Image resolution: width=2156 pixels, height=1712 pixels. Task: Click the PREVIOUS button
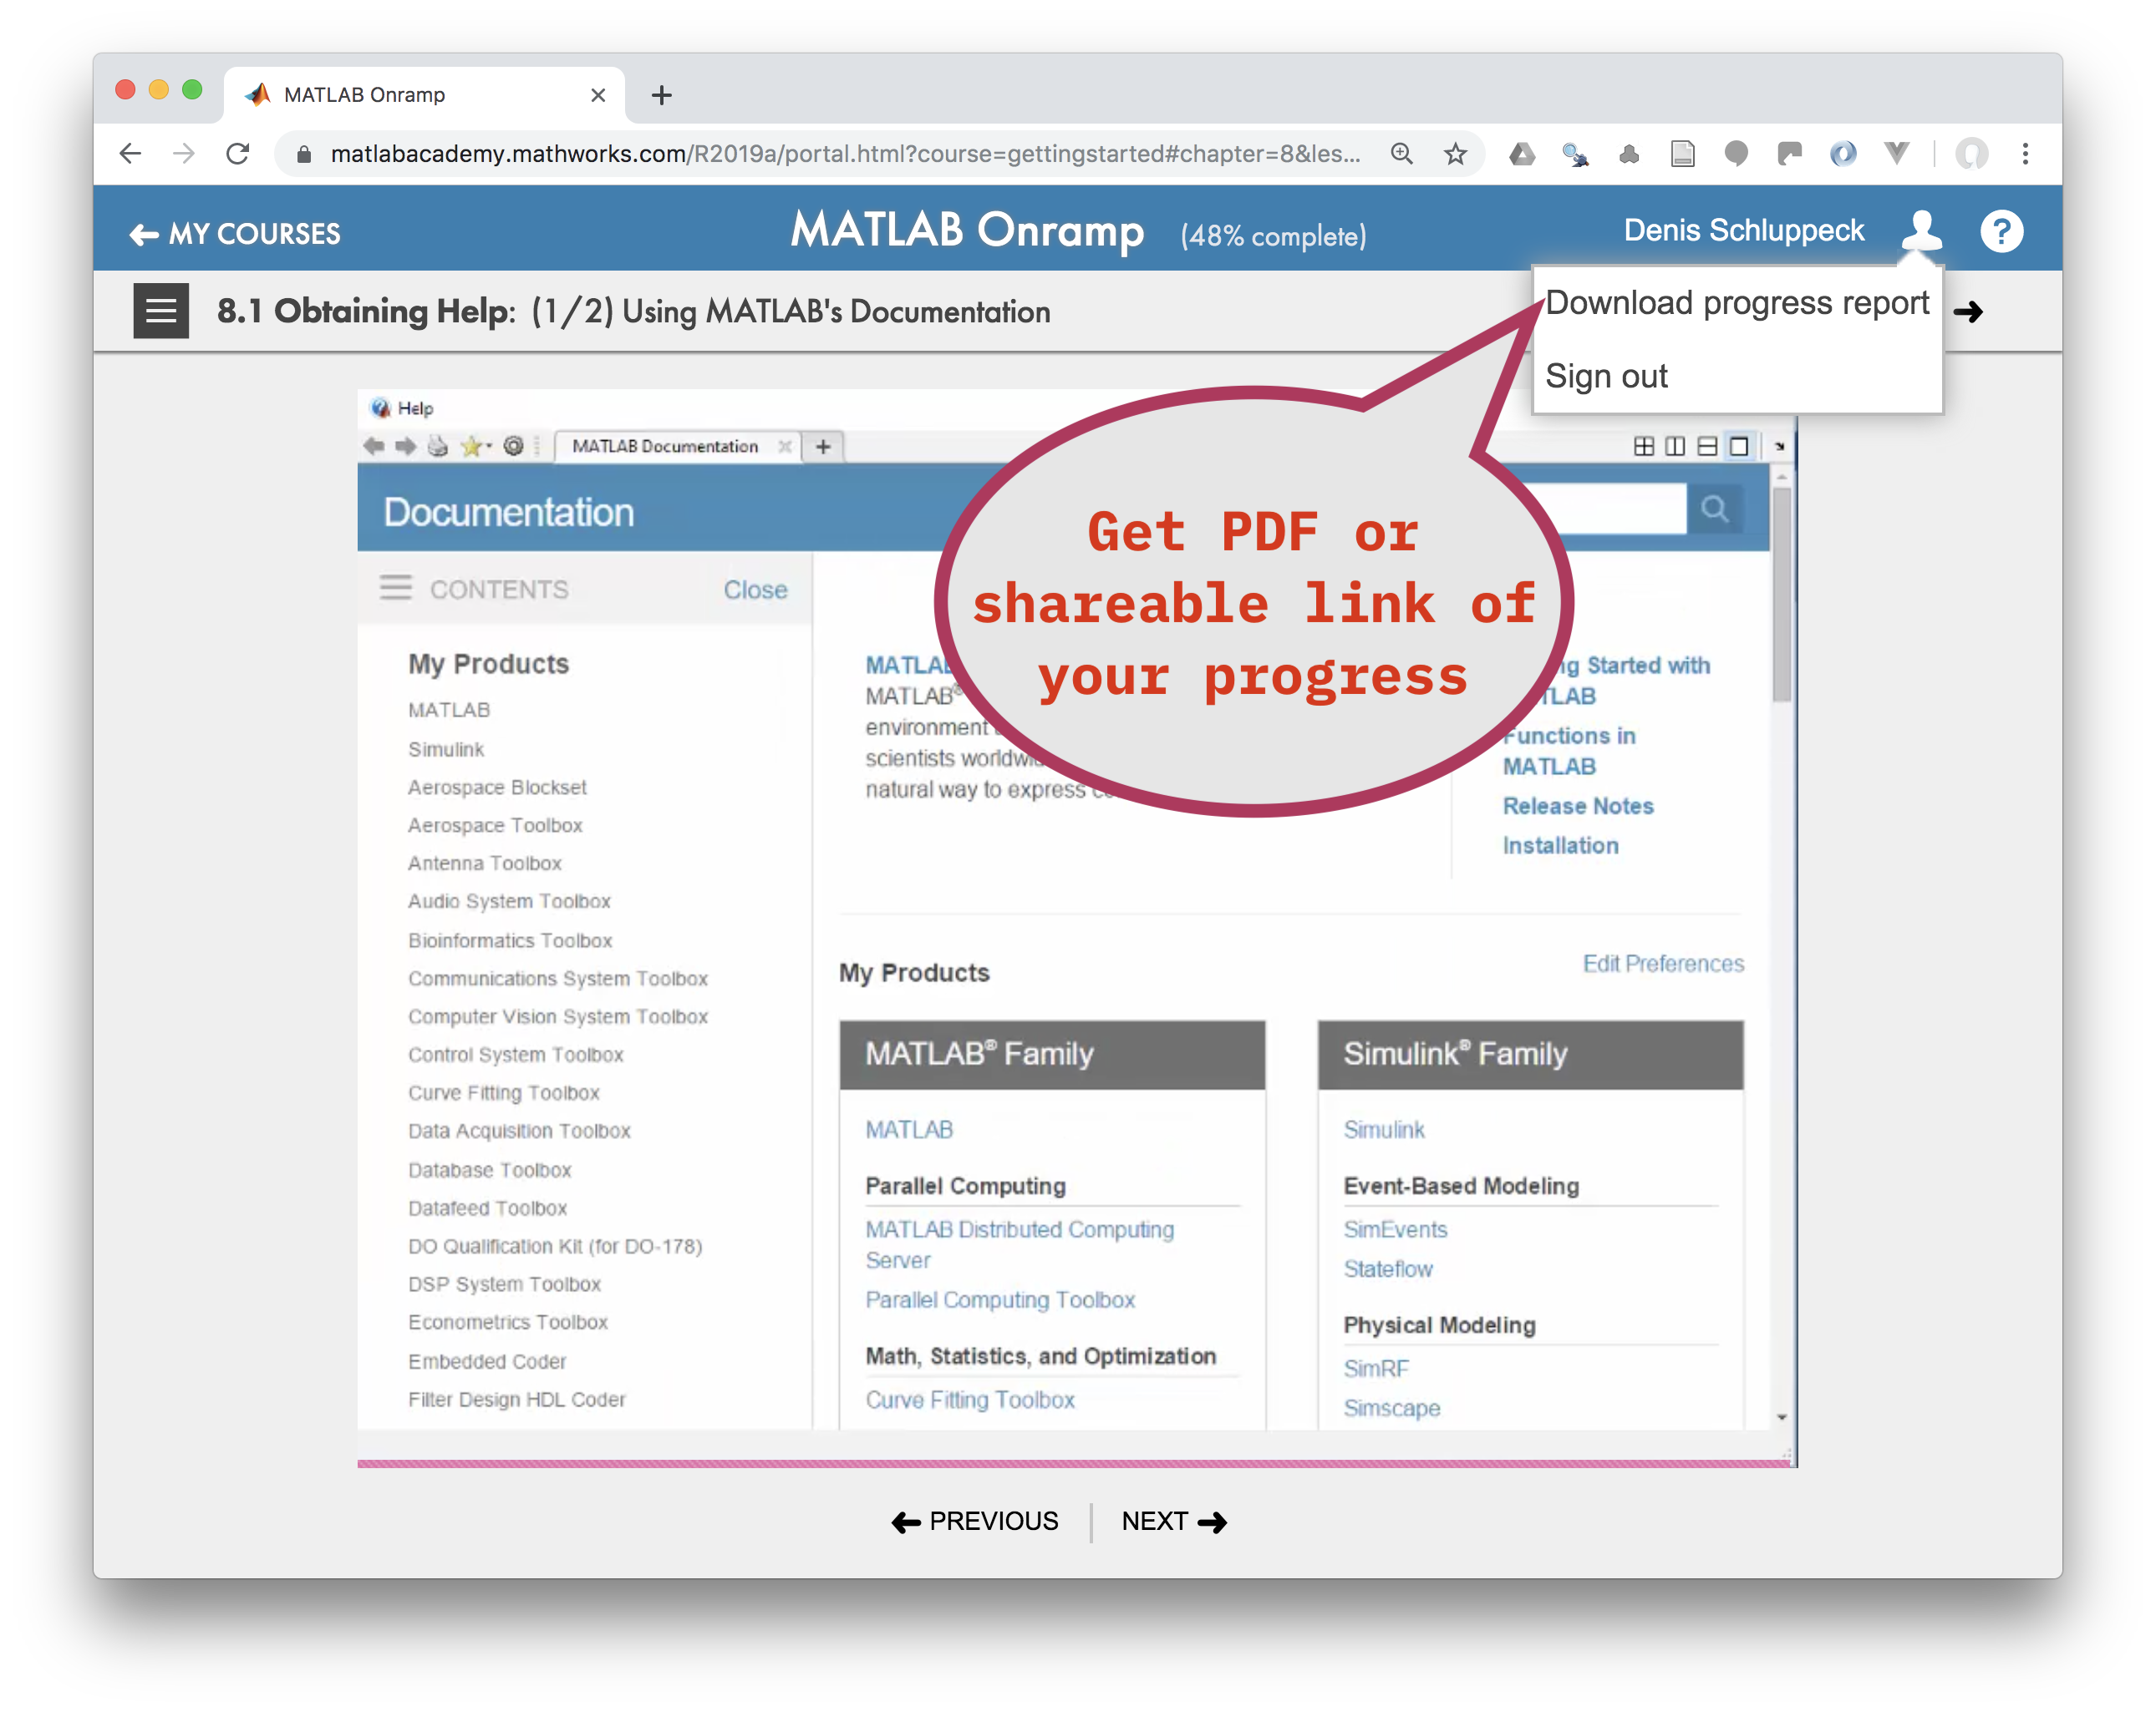(x=974, y=1521)
